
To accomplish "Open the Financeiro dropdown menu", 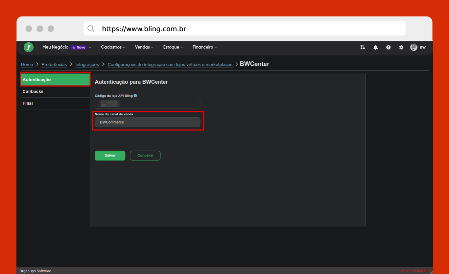I will 204,47.
